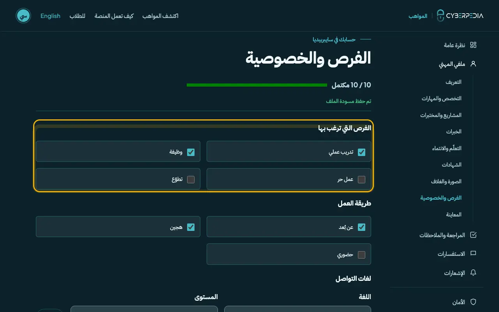This screenshot has height=312, width=499.
Task: Check the حضوري checkbox
Action: (361, 255)
